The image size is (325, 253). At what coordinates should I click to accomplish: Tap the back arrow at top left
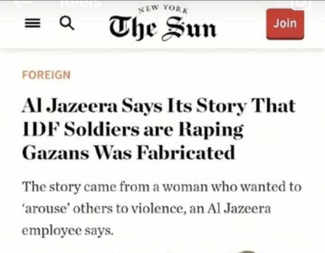coord(23,3)
